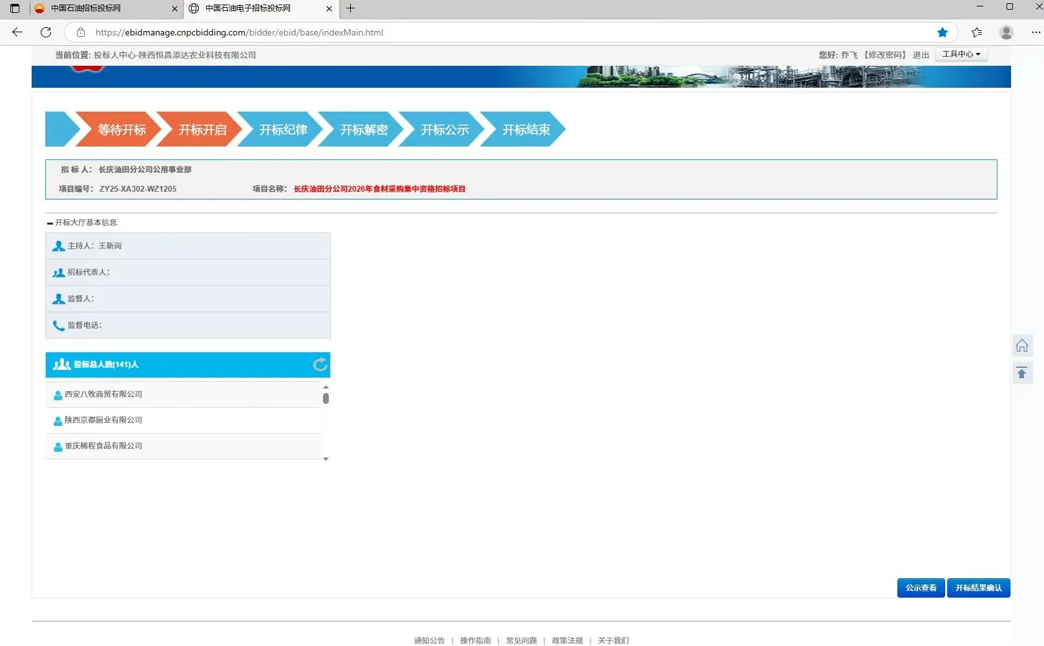Open the 政策法规 footer link
The width and height of the screenshot is (1044, 646).
(567, 641)
